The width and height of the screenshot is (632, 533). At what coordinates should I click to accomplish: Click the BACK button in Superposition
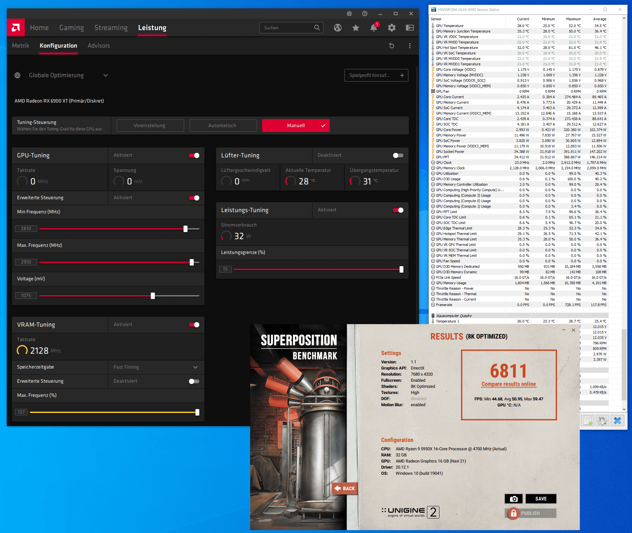[x=345, y=488]
